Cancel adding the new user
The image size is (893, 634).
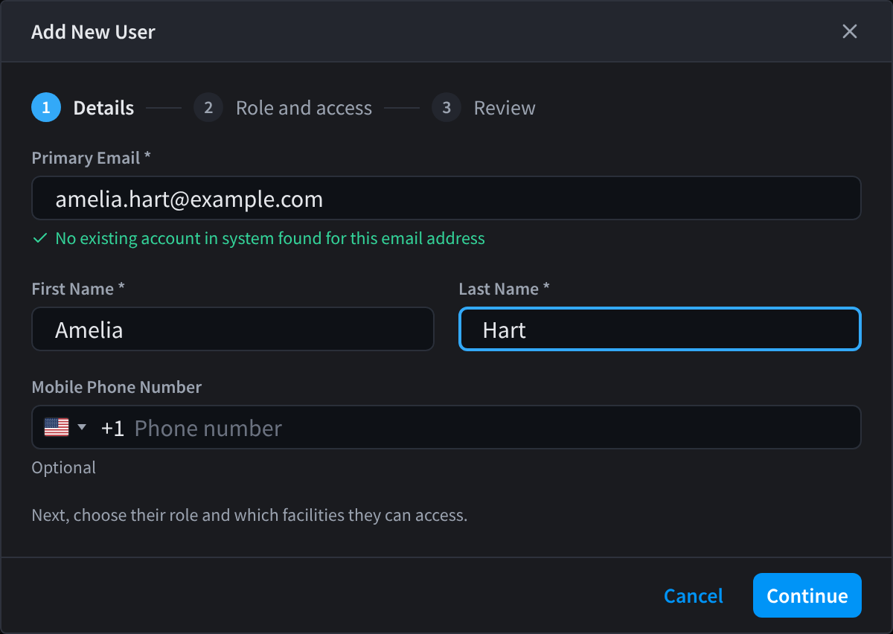pos(694,596)
